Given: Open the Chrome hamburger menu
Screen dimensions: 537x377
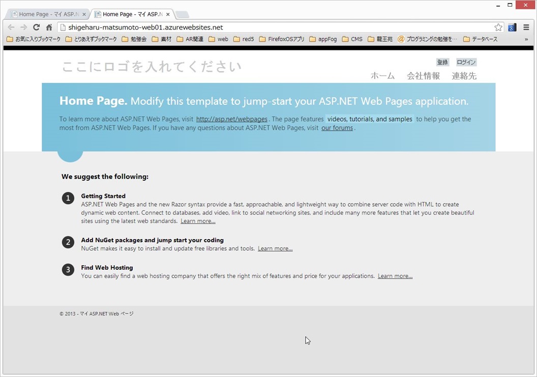Looking at the screenshot, I should point(526,27).
